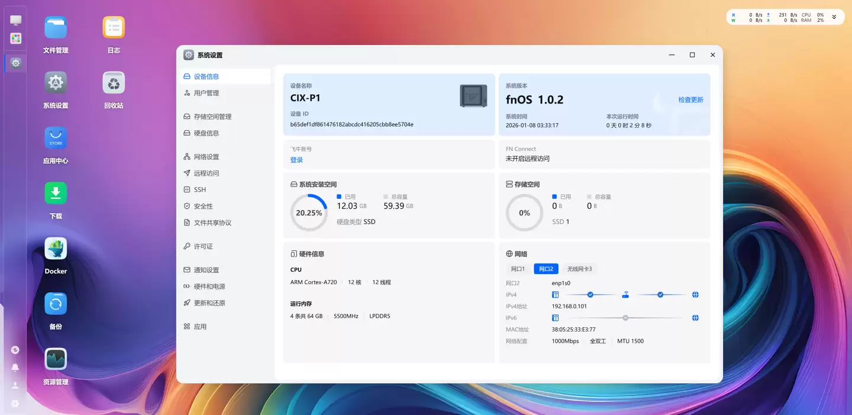This screenshot has width=852, height=415.
Task: Launch the 下载 download manager
Action: (55, 193)
